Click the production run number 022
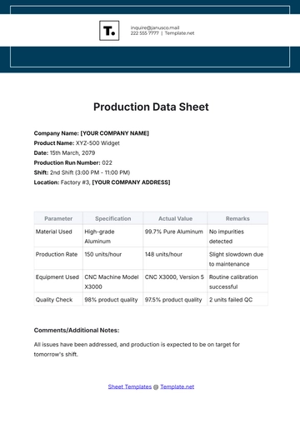Viewport: 300px width, 424px height. (107, 162)
